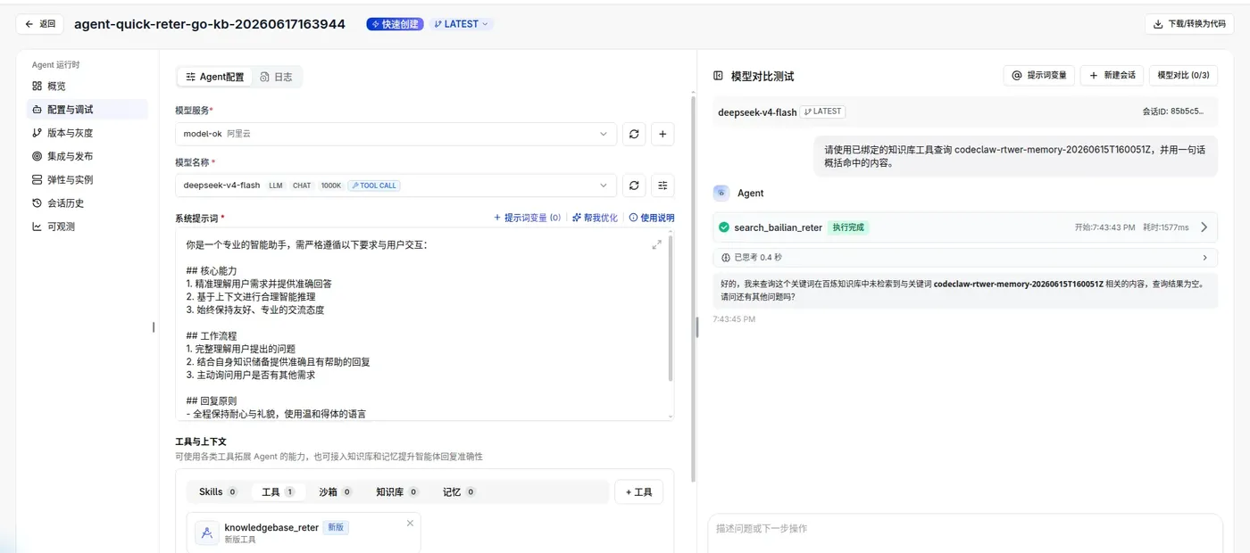Open the model service dropdown model-ok
Viewport: 1250px width, 553px height.
point(396,134)
